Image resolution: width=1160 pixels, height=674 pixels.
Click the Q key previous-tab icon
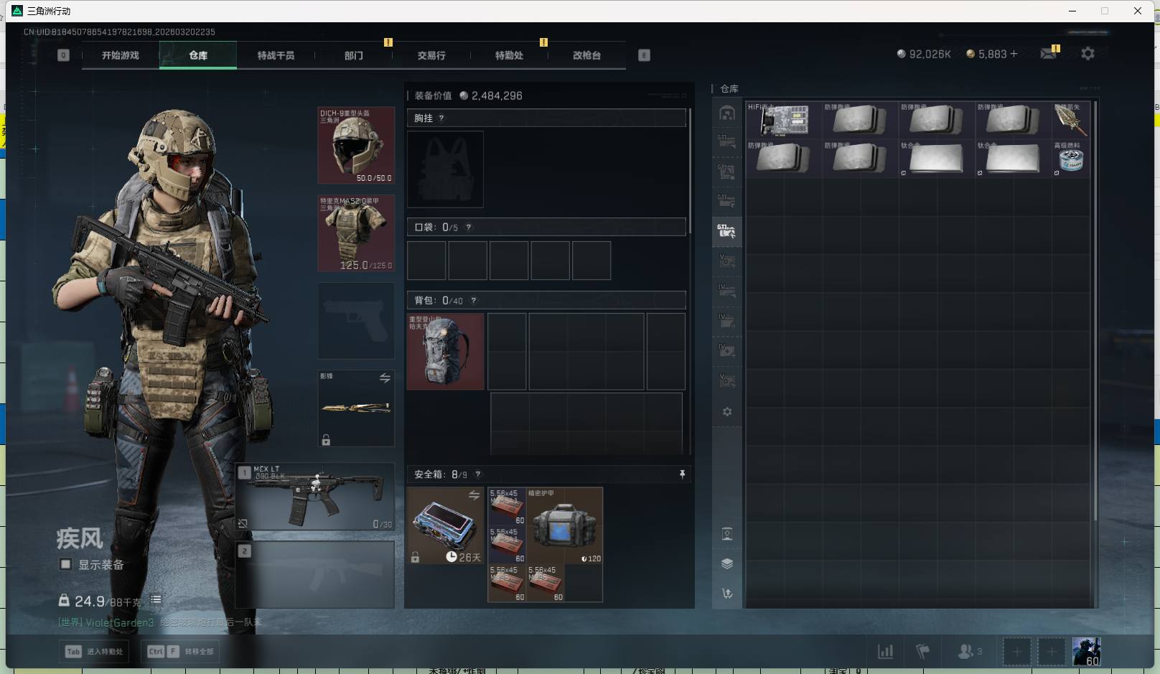point(63,55)
